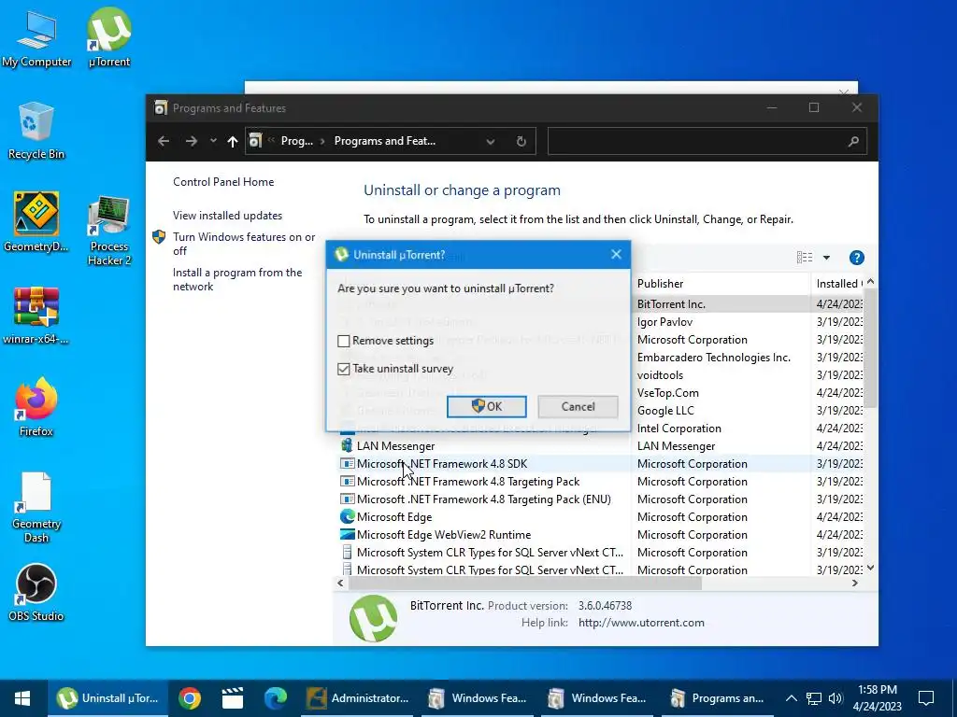Uncheck Take uninstall survey
The image size is (957, 717).
point(344,369)
